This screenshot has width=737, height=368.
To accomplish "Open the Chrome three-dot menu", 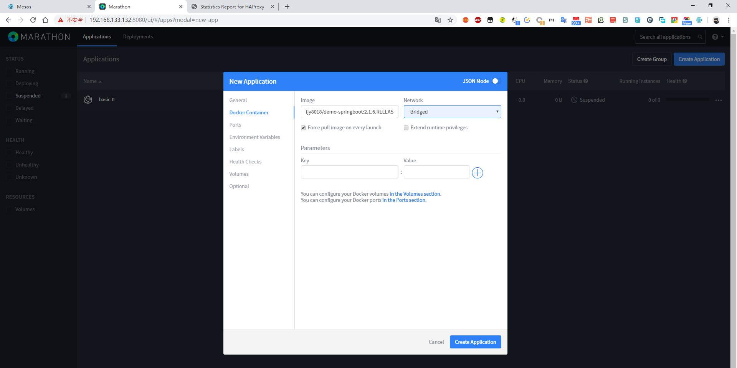I will tap(729, 20).
